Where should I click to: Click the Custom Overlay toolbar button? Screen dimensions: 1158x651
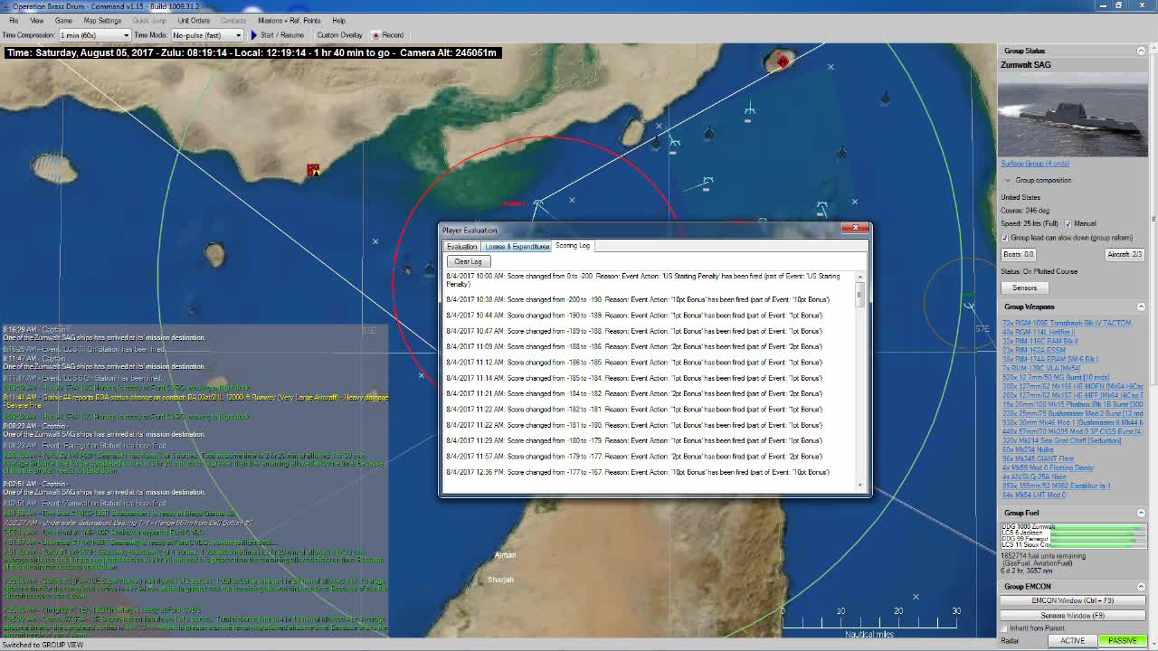(x=339, y=35)
